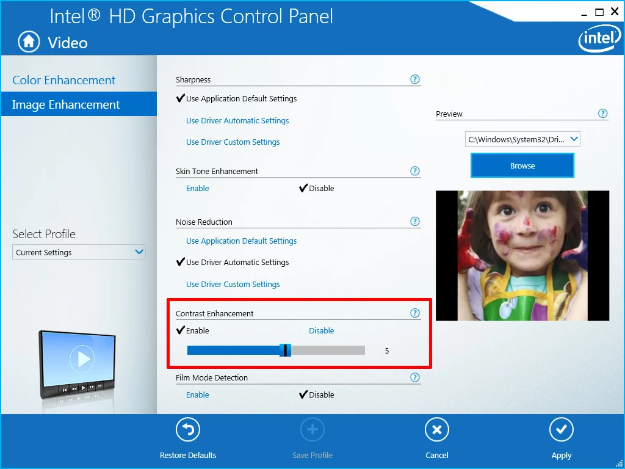625x469 pixels.
Task: Disable Contrast Enhancement
Action: coord(321,330)
